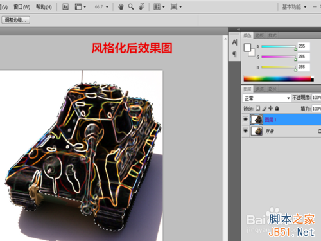
Task: Switch to the 图层 tab
Action: click(x=247, y=89)
